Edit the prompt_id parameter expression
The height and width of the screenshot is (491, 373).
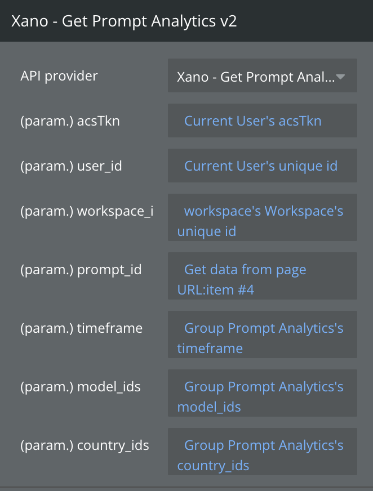263,276
